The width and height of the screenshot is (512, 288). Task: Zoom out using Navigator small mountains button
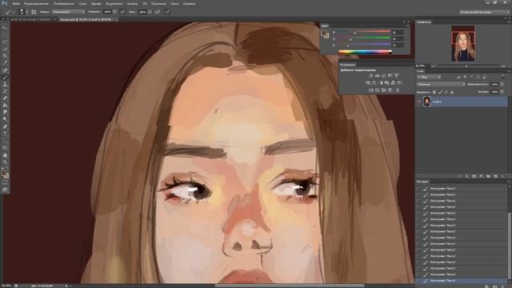(x=434, y=66)
